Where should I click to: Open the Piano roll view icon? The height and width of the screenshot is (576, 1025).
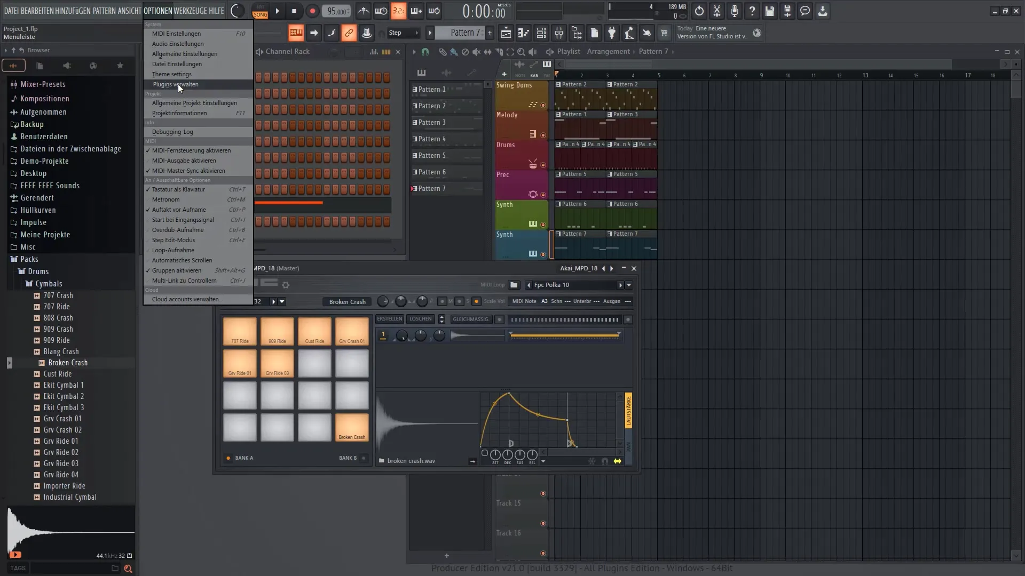[523, 33]
